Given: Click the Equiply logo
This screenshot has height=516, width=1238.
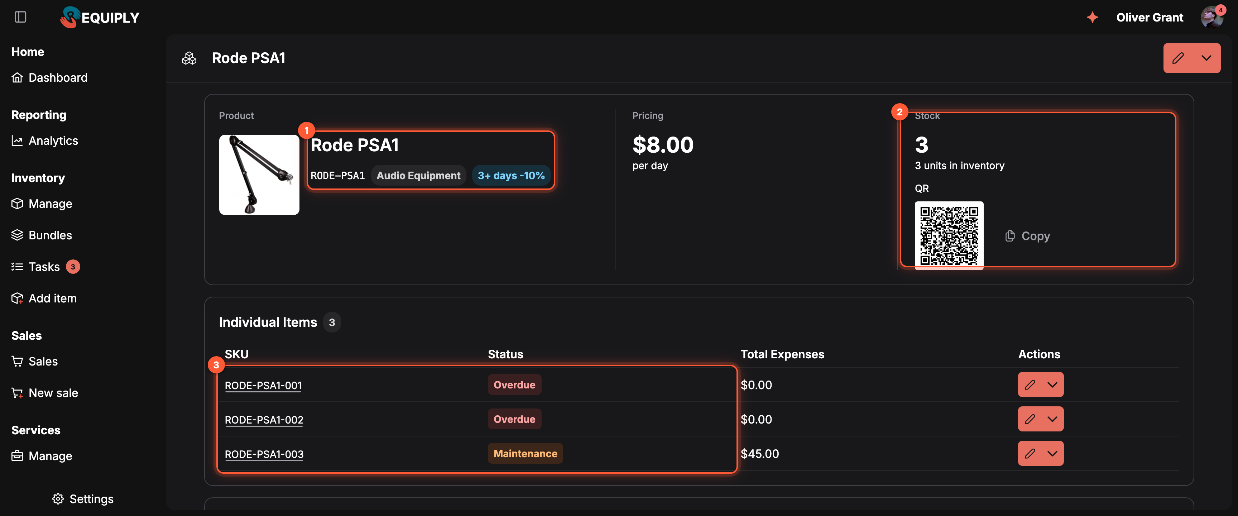Looking at the screenshot, I should point(100,17).
